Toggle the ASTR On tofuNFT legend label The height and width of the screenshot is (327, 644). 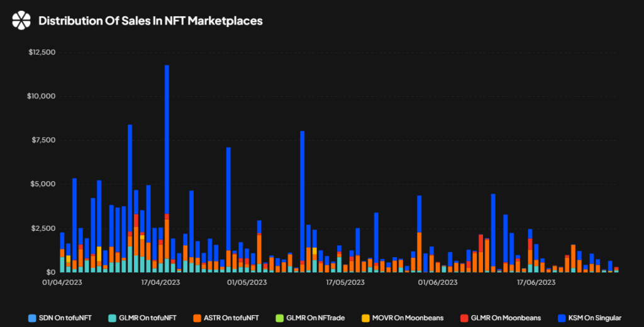[x=231, y=318]
